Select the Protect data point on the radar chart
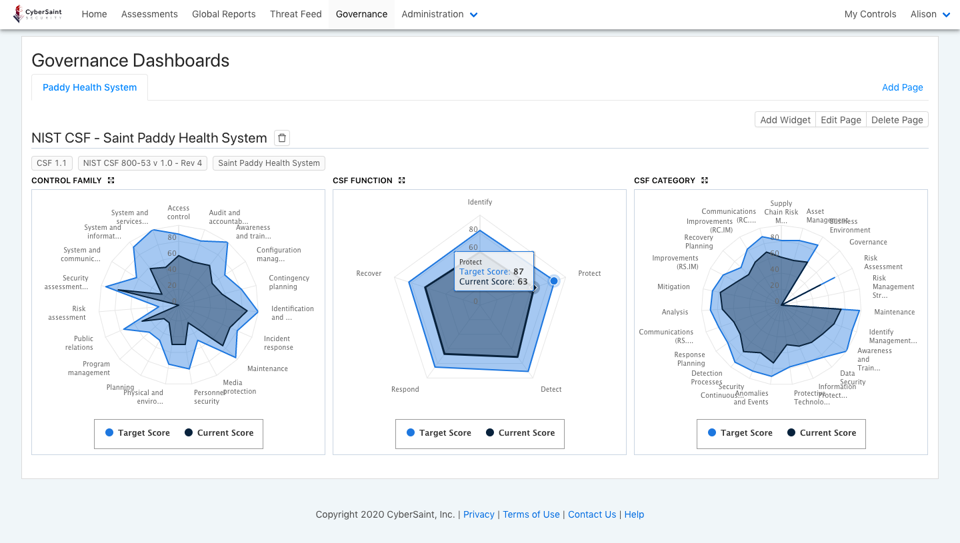960x543 pixels. pos(553,281)
